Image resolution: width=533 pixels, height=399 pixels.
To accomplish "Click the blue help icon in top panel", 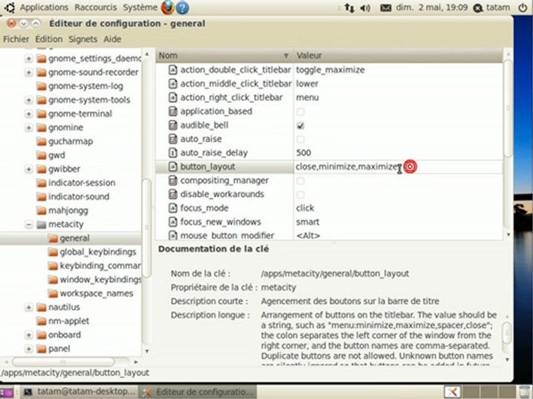I will coord(182,7).
